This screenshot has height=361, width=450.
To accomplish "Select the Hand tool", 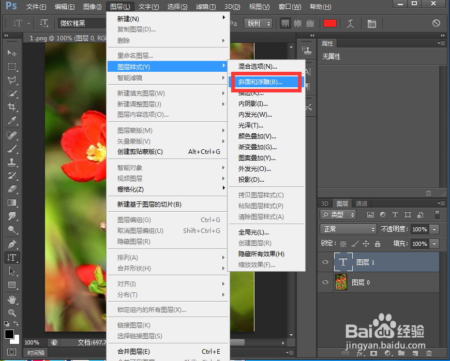I will (x=12, y=300).
